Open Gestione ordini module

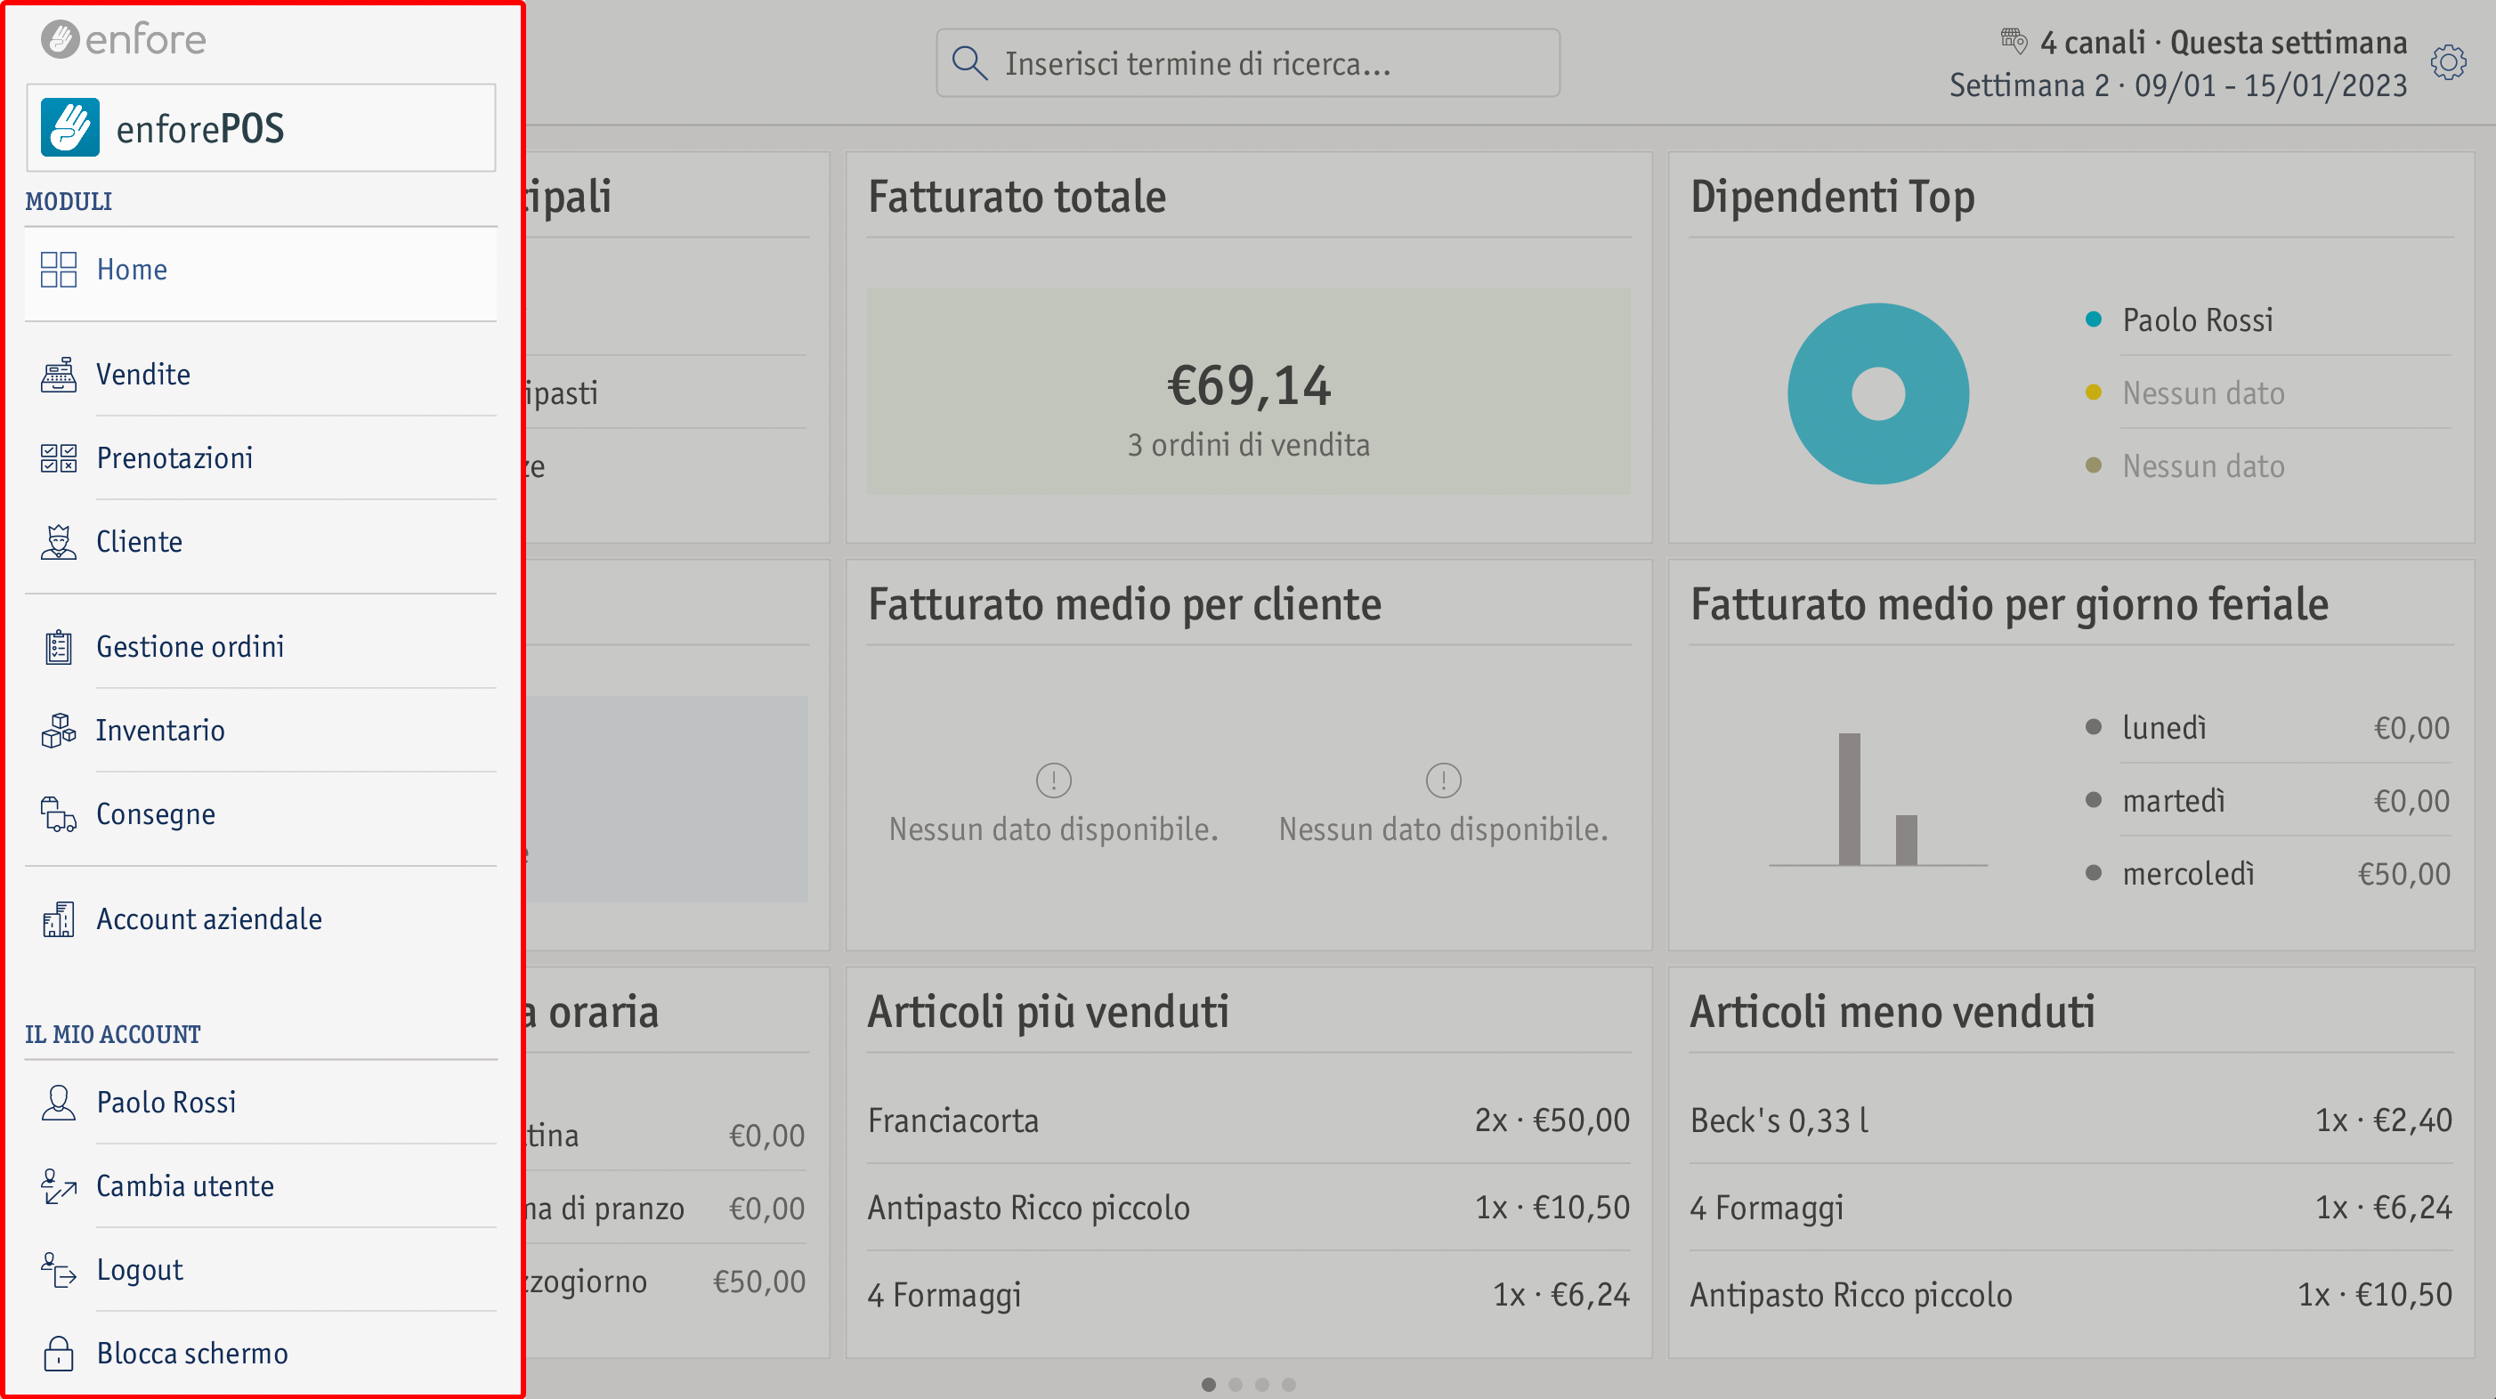[x=261, y=646]
